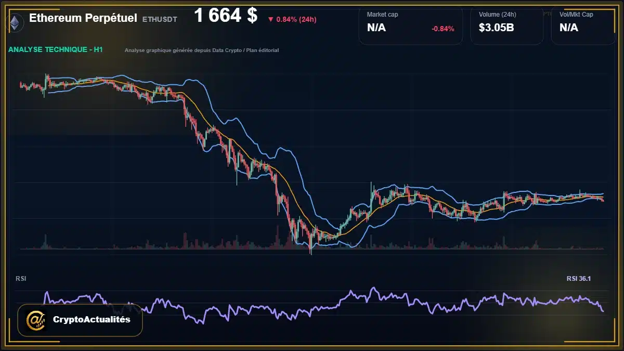Open the Vol/Mkt Cap card
The height and width of the screenshot is (351, 624).
point(582,25)
